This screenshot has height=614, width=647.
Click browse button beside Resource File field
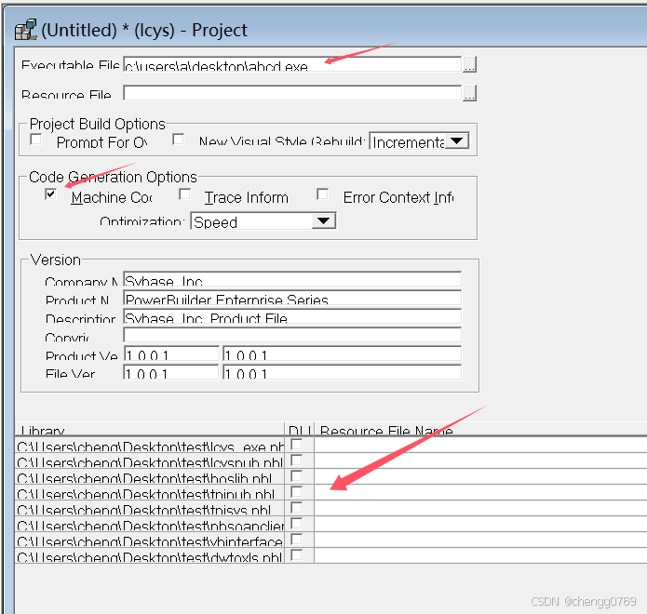point(470,94)
